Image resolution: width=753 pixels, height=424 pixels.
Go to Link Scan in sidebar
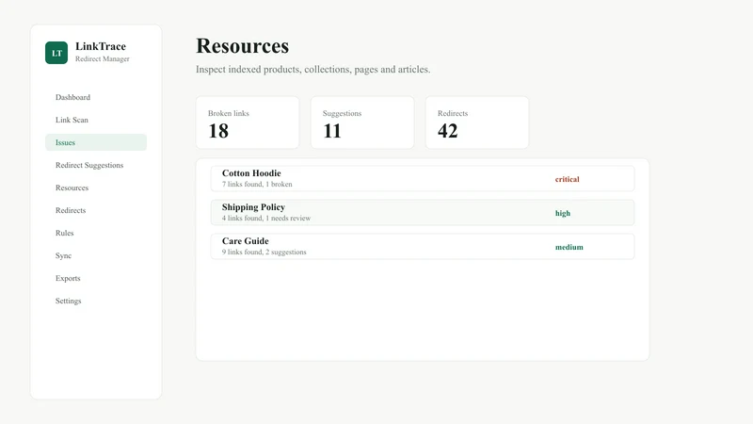(x=96, y=120)
